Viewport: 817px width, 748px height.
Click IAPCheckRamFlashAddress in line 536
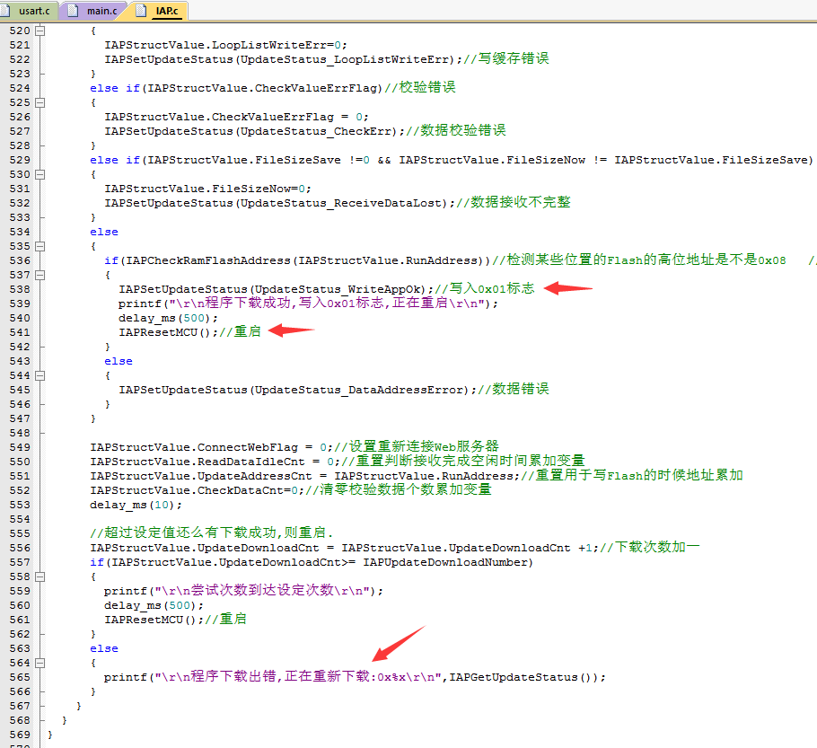tap(208, 260)
